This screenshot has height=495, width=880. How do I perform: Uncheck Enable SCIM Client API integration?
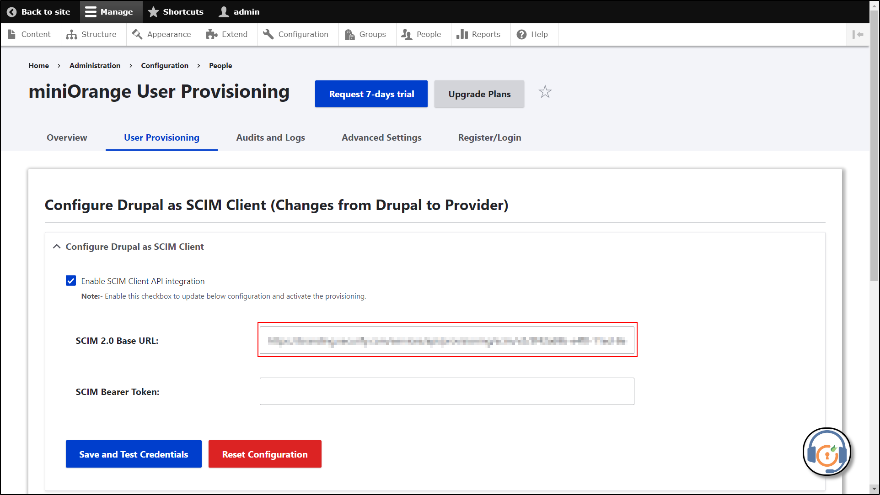point(71,281)
